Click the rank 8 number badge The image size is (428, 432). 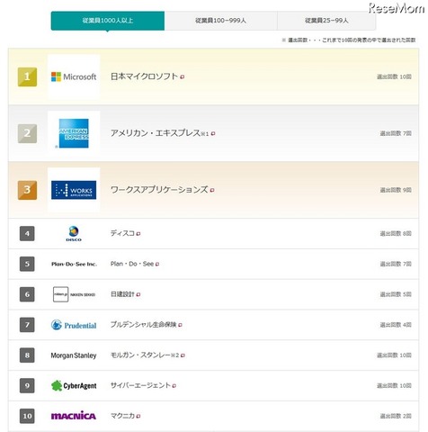coord(27,355)
